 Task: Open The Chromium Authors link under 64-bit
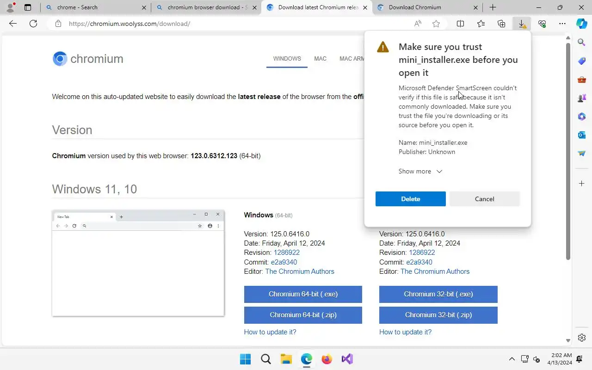pyautogui.click(x=300, y=271)
